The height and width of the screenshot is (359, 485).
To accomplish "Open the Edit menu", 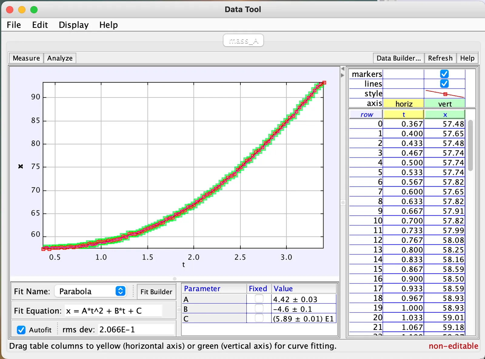I will click(x=40, y=25).
